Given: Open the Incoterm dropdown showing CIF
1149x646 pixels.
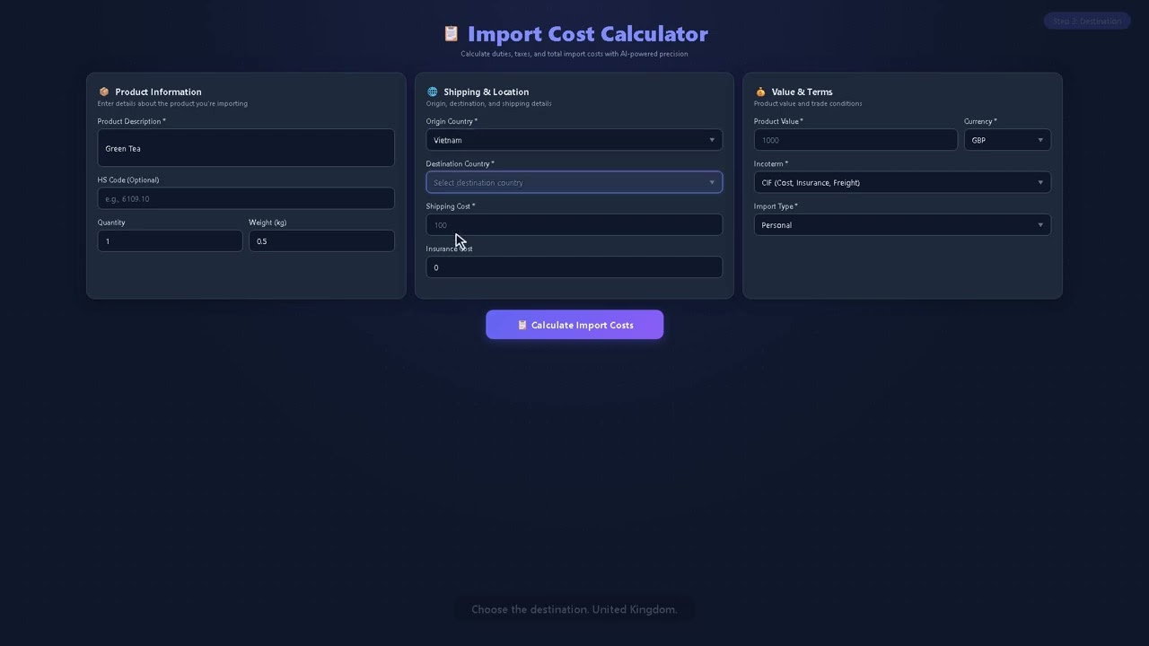Looking at the screenshot, I should (x=902, y=182).
